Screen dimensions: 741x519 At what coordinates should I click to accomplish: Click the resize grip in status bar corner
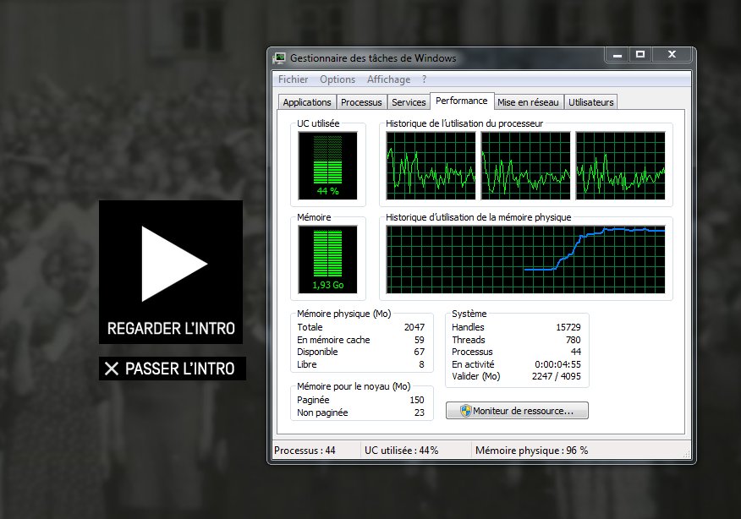tap(687, 454)
